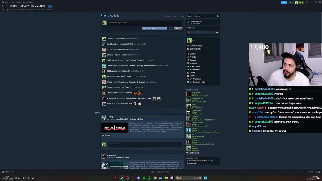This screenshot has height=181, width=322.
Task: Open the emoticon picker next to POST
Action: [x=170, y=29]
